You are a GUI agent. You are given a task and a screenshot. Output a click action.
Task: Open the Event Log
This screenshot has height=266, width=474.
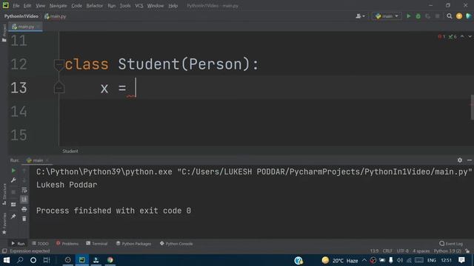click(x=451, y=243)
